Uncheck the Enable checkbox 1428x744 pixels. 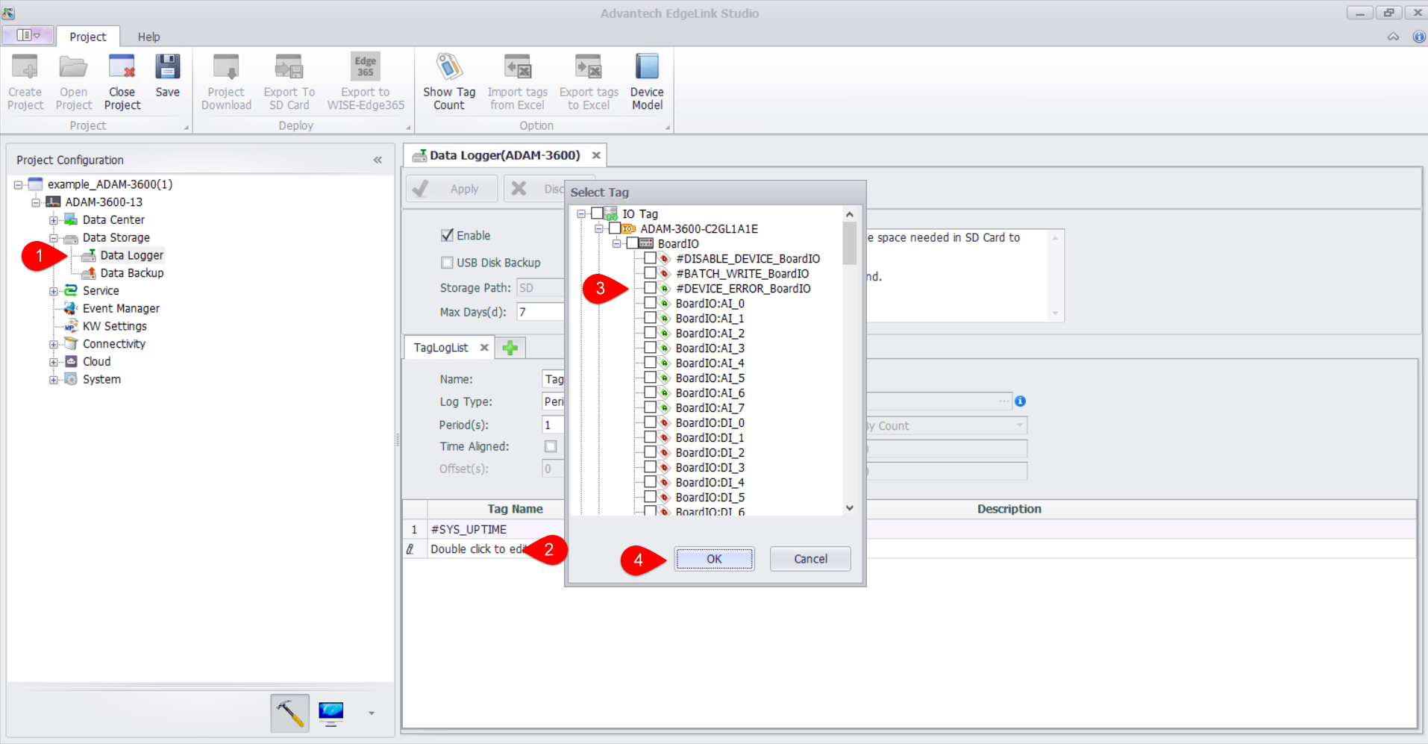(447, 236)
